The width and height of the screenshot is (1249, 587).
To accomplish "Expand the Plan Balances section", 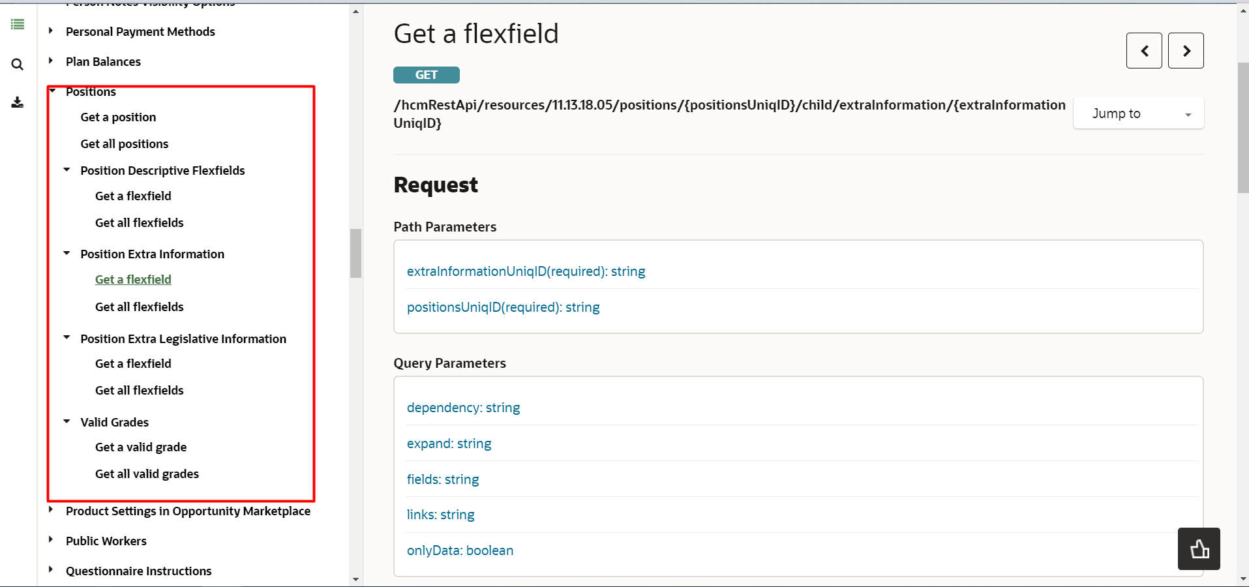I will click(x=51, y=61).
